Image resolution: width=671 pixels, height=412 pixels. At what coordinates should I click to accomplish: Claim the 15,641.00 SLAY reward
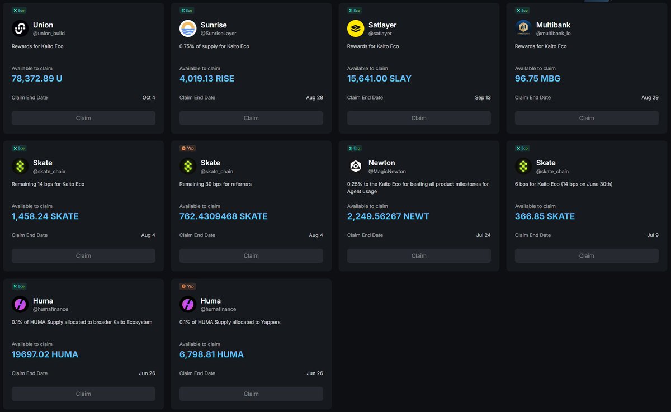click(x=419, y=118)
